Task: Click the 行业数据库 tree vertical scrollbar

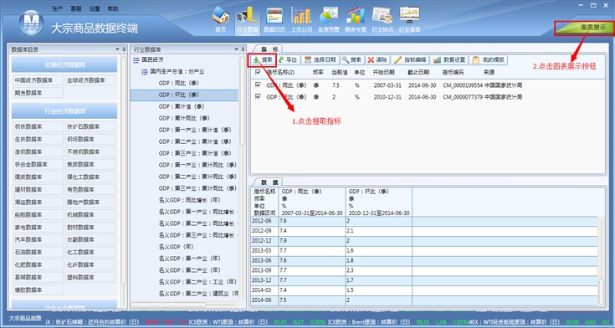Action: pos(243,101)
